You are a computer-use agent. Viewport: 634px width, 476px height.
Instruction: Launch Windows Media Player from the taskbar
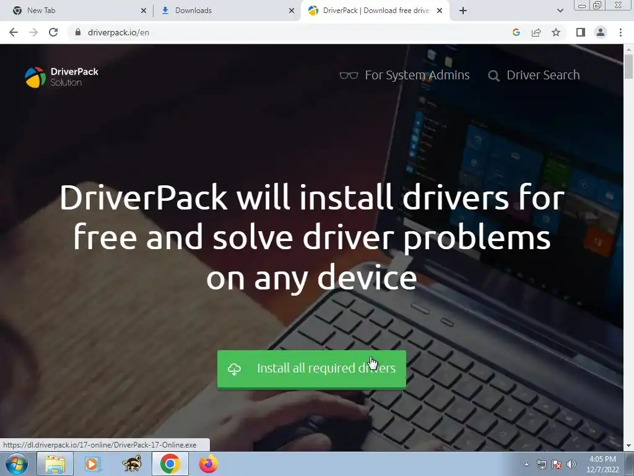[92, 464]
